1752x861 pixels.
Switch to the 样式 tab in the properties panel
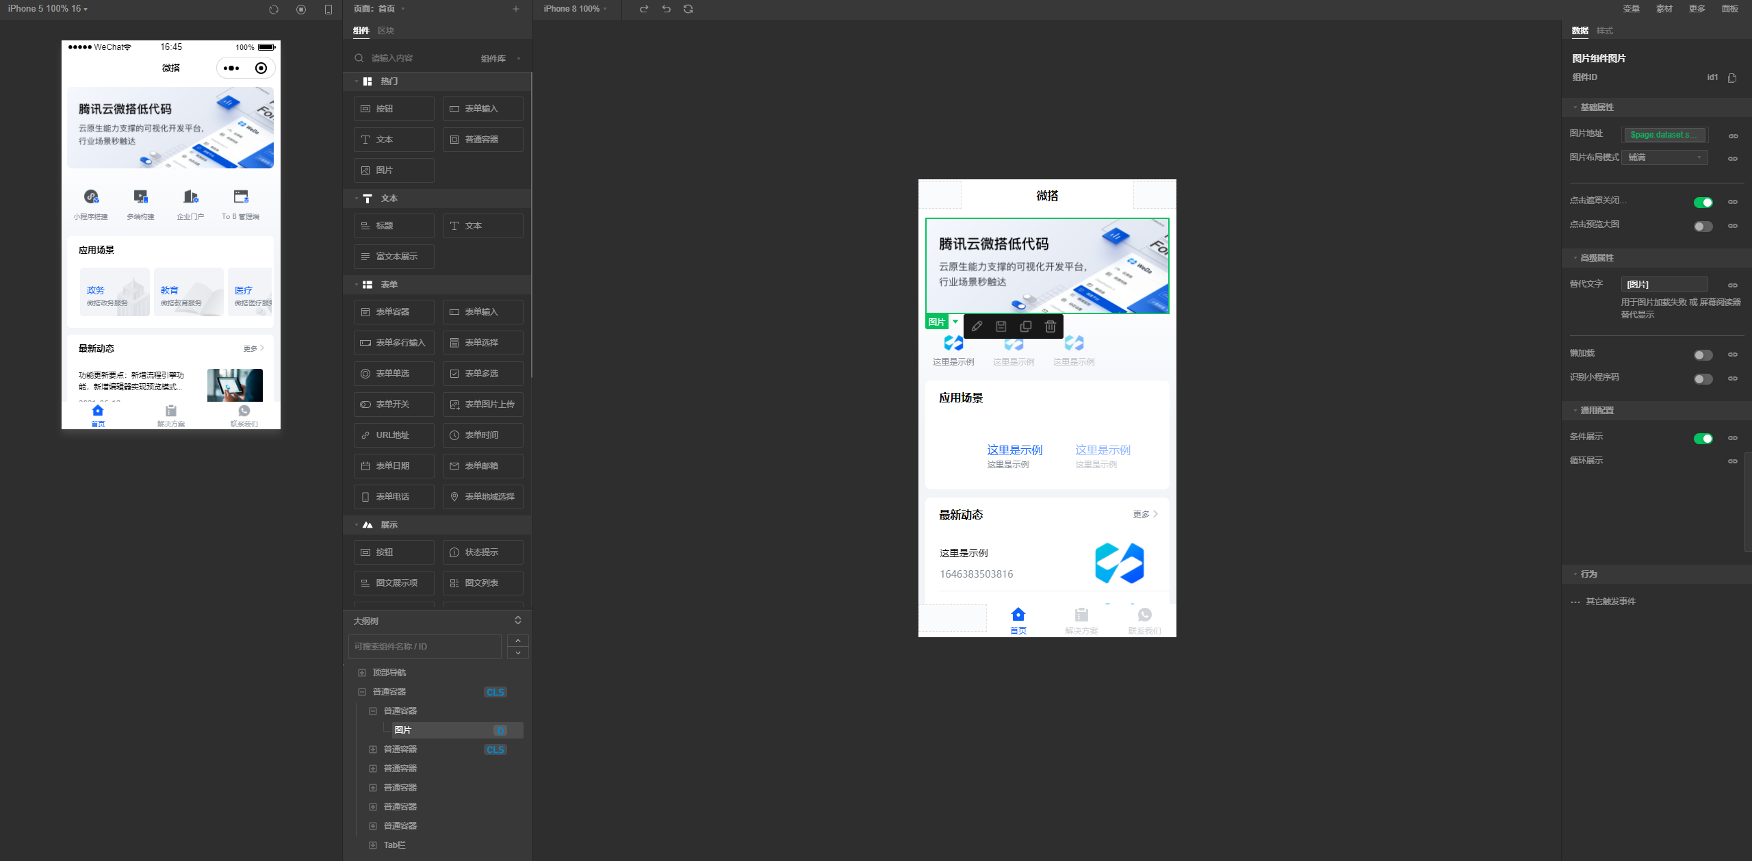[x=1604, y=31]
